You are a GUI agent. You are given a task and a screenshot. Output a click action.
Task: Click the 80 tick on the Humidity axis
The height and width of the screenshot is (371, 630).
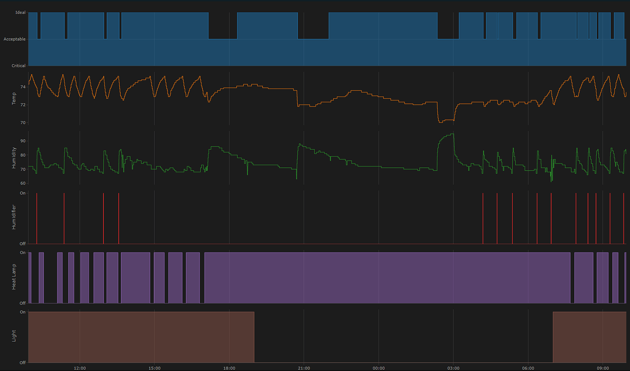[x=23, y=155]
